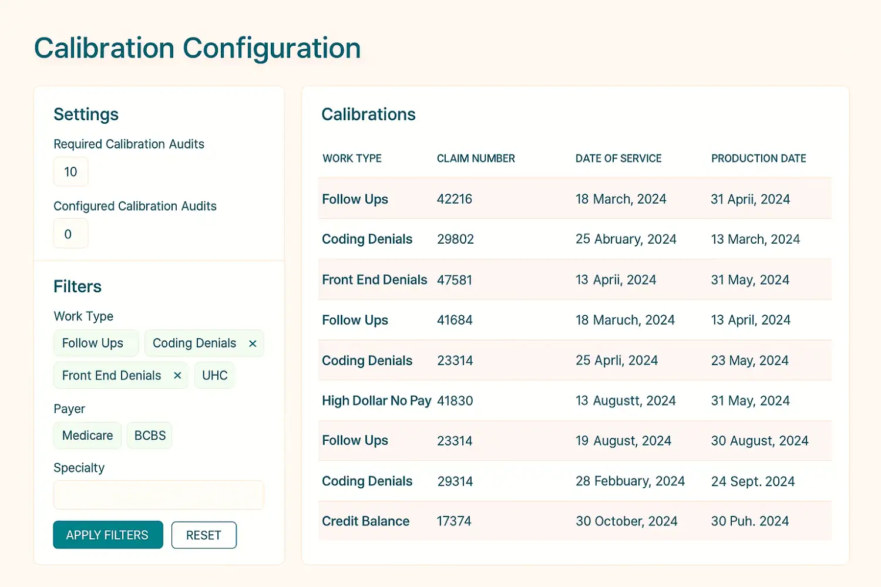Apply the selected filters
The height and width of the screenshot is (587, 881).
(108, 535)
